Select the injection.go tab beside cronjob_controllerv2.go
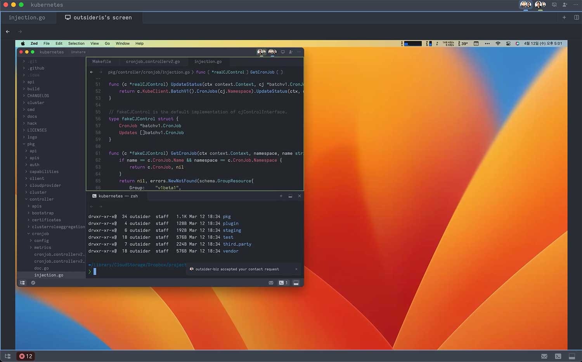 click(x=208, y=62)
